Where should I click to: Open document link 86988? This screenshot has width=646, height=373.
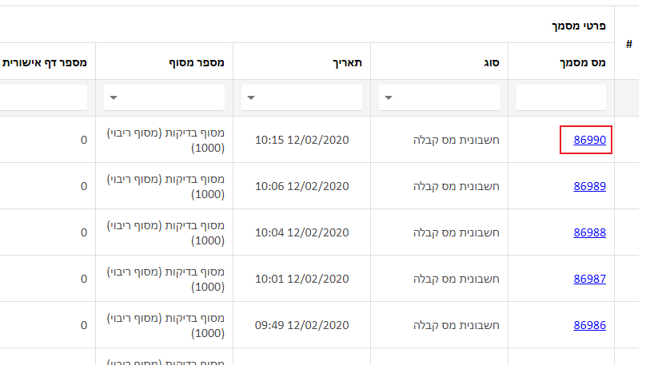click(589, 232)
